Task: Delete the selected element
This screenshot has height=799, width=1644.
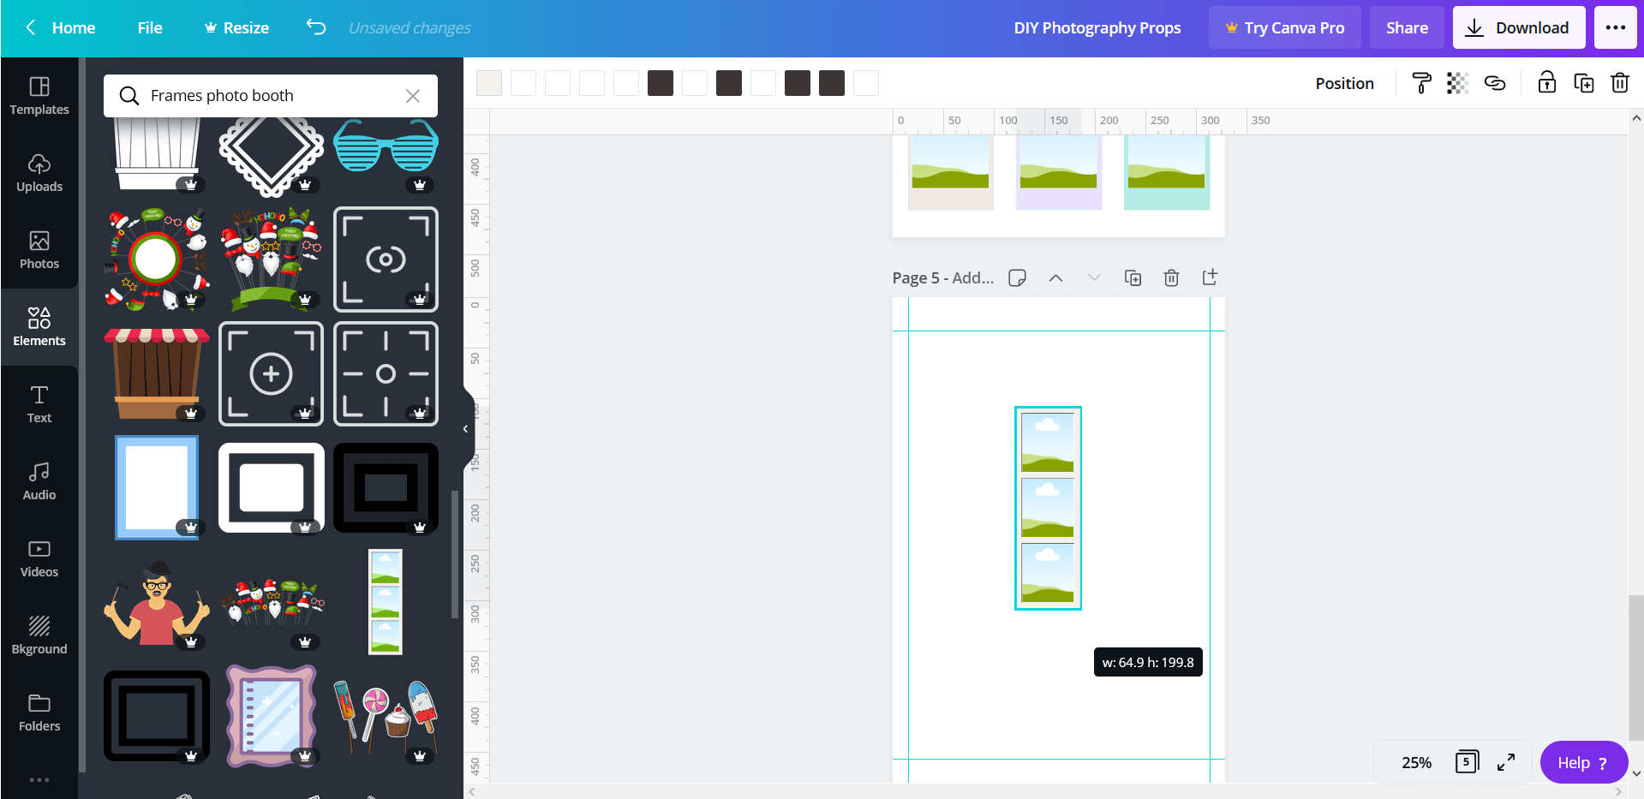Action: point(1619,82)
